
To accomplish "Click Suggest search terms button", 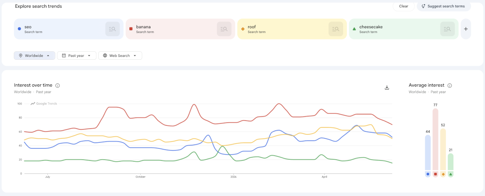I will [444, 6].
